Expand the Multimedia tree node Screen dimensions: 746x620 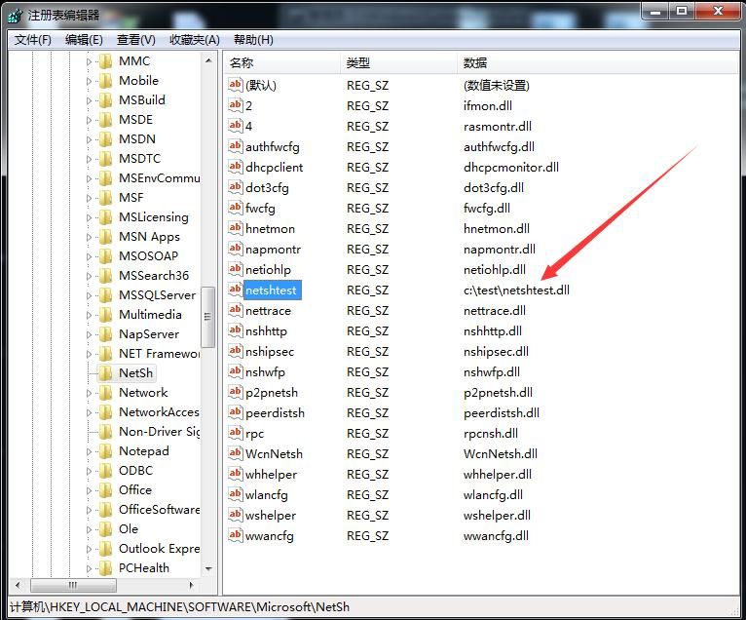pyautogui.click(x=89, y=315)
